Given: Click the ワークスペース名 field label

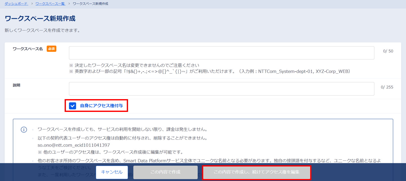Looking at the screenshot, I should click(28, 49).
